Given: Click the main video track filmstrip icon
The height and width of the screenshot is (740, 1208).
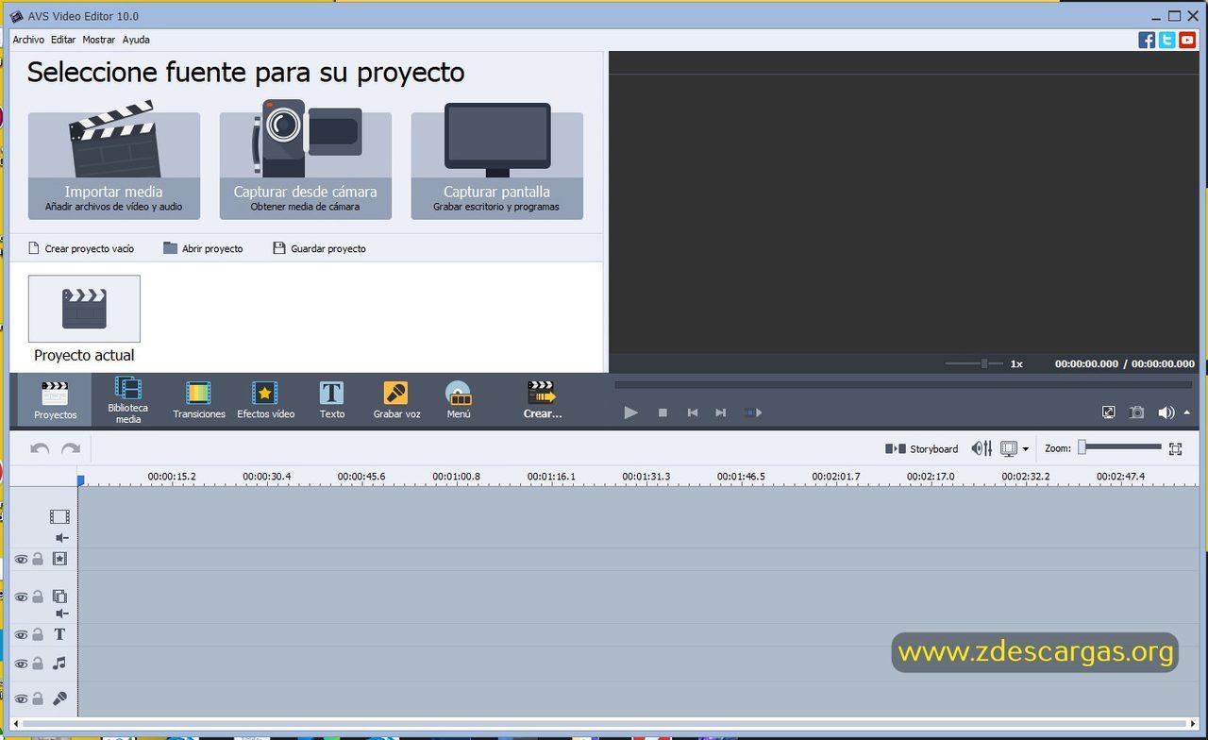Looking at the screenshot, I should pyautogui.click(x=59, y=516).
